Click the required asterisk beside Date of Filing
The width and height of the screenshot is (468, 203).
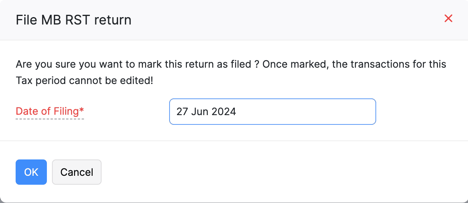(82, 110)
